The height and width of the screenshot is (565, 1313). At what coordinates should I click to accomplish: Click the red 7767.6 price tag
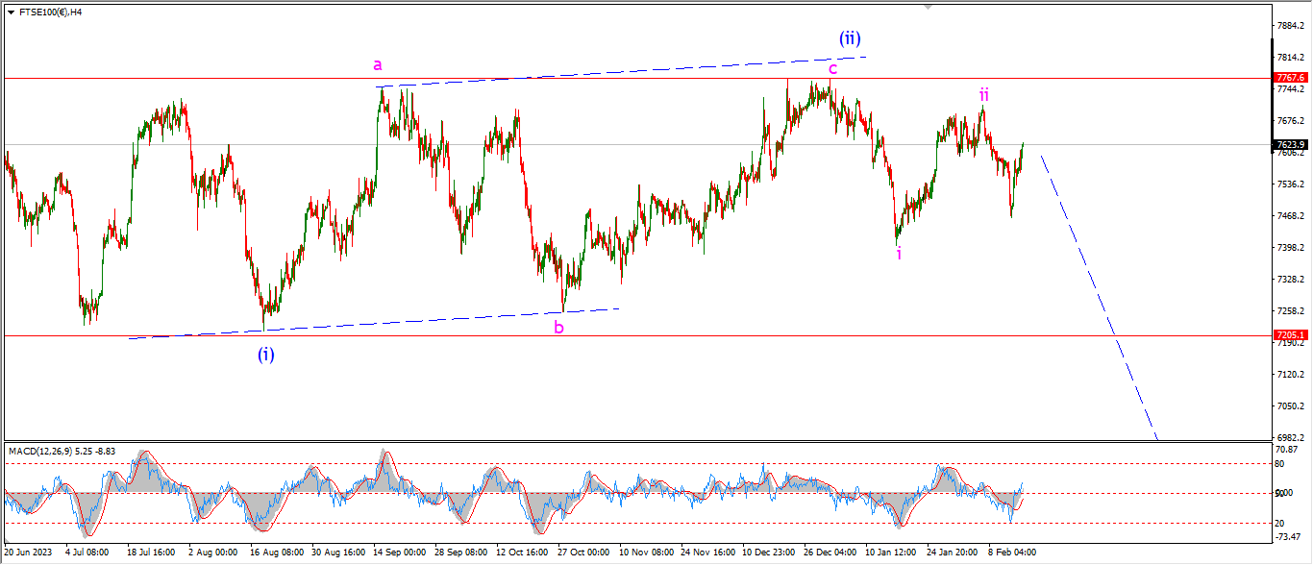[x=1290, y=77]
